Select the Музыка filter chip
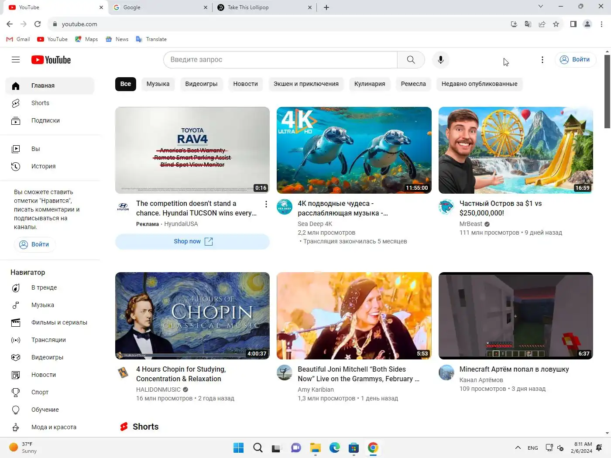This screenshot has width=611, height=458. coord(158,84)
